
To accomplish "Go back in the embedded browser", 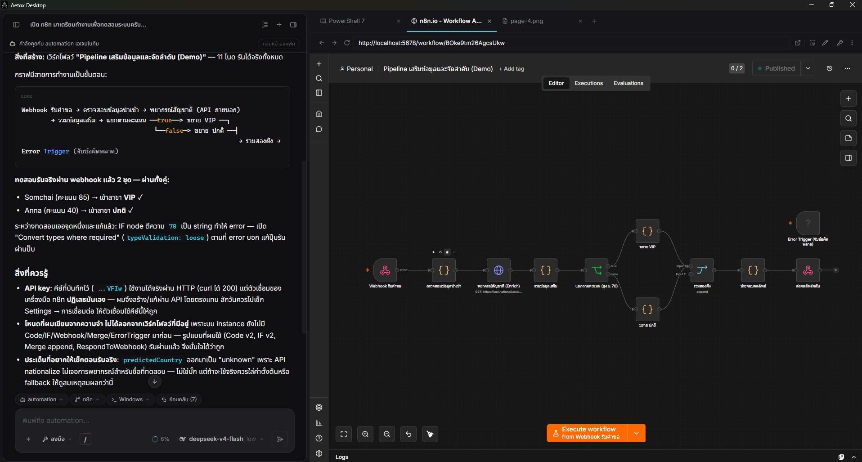I will pos(322,43).
